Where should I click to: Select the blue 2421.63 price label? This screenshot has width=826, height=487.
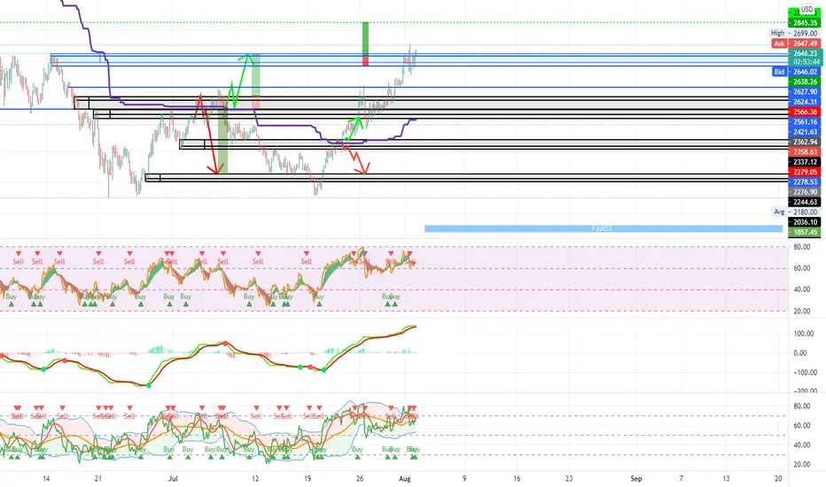click(805, 132)
